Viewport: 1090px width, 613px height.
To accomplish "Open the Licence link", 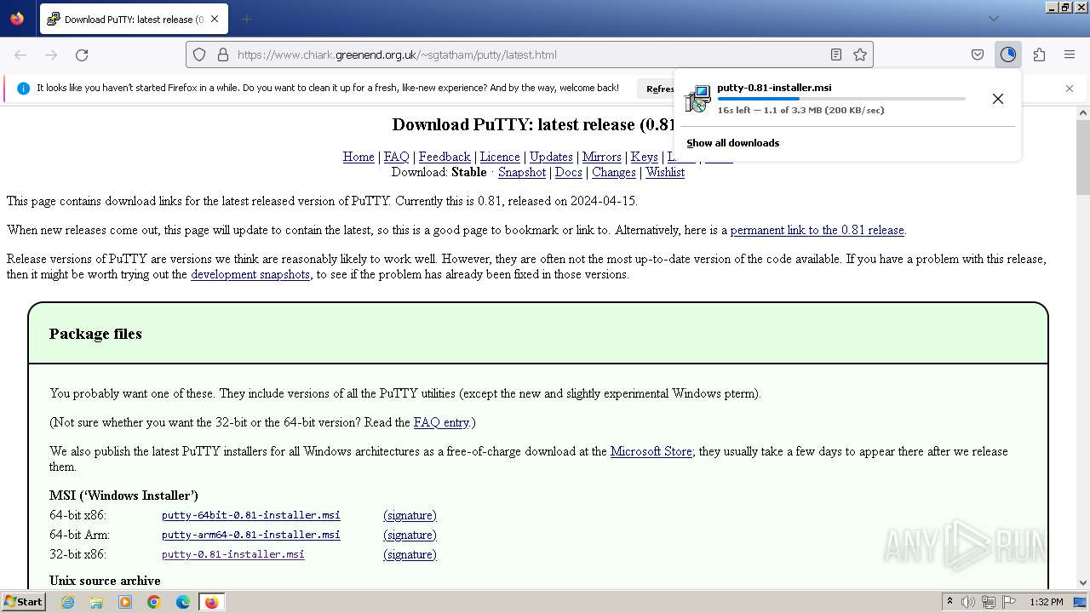I will [500, 157].
